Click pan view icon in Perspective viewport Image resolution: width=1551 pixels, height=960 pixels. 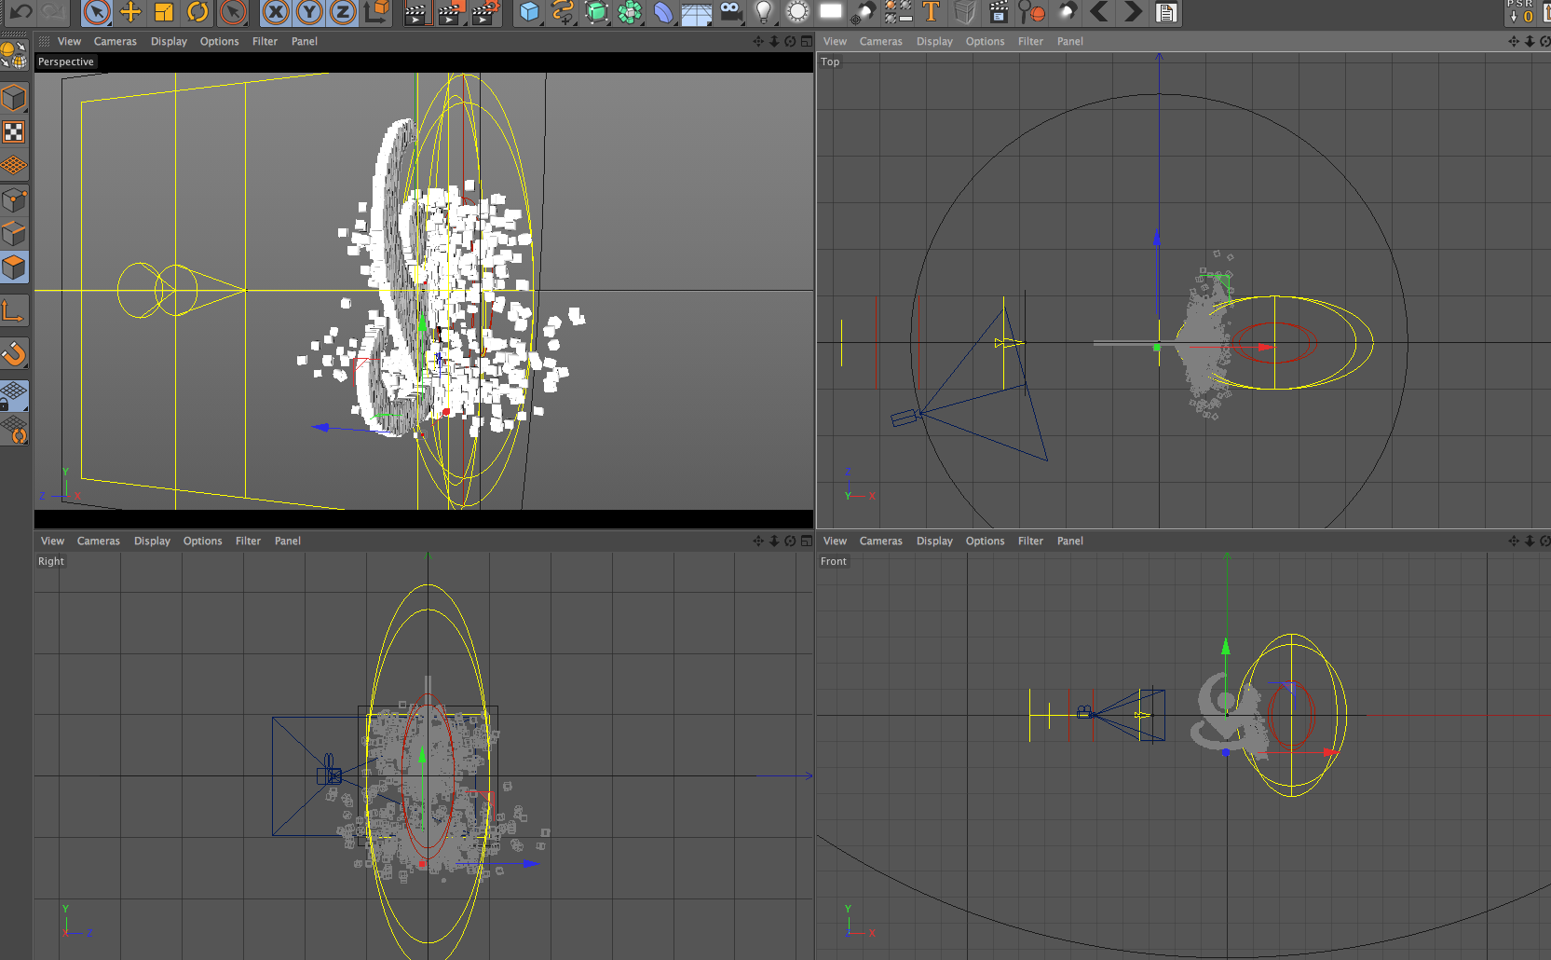[758, 41]
